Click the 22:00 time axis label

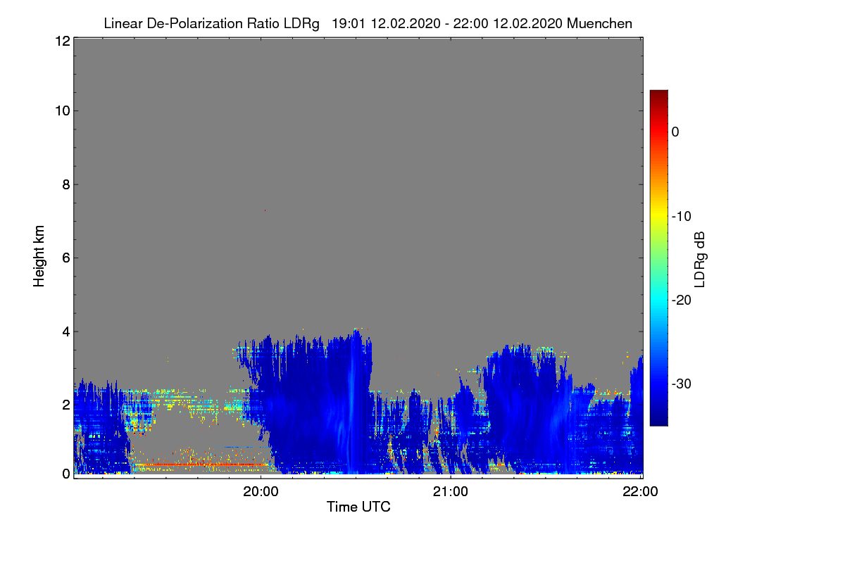coord(641,492)
